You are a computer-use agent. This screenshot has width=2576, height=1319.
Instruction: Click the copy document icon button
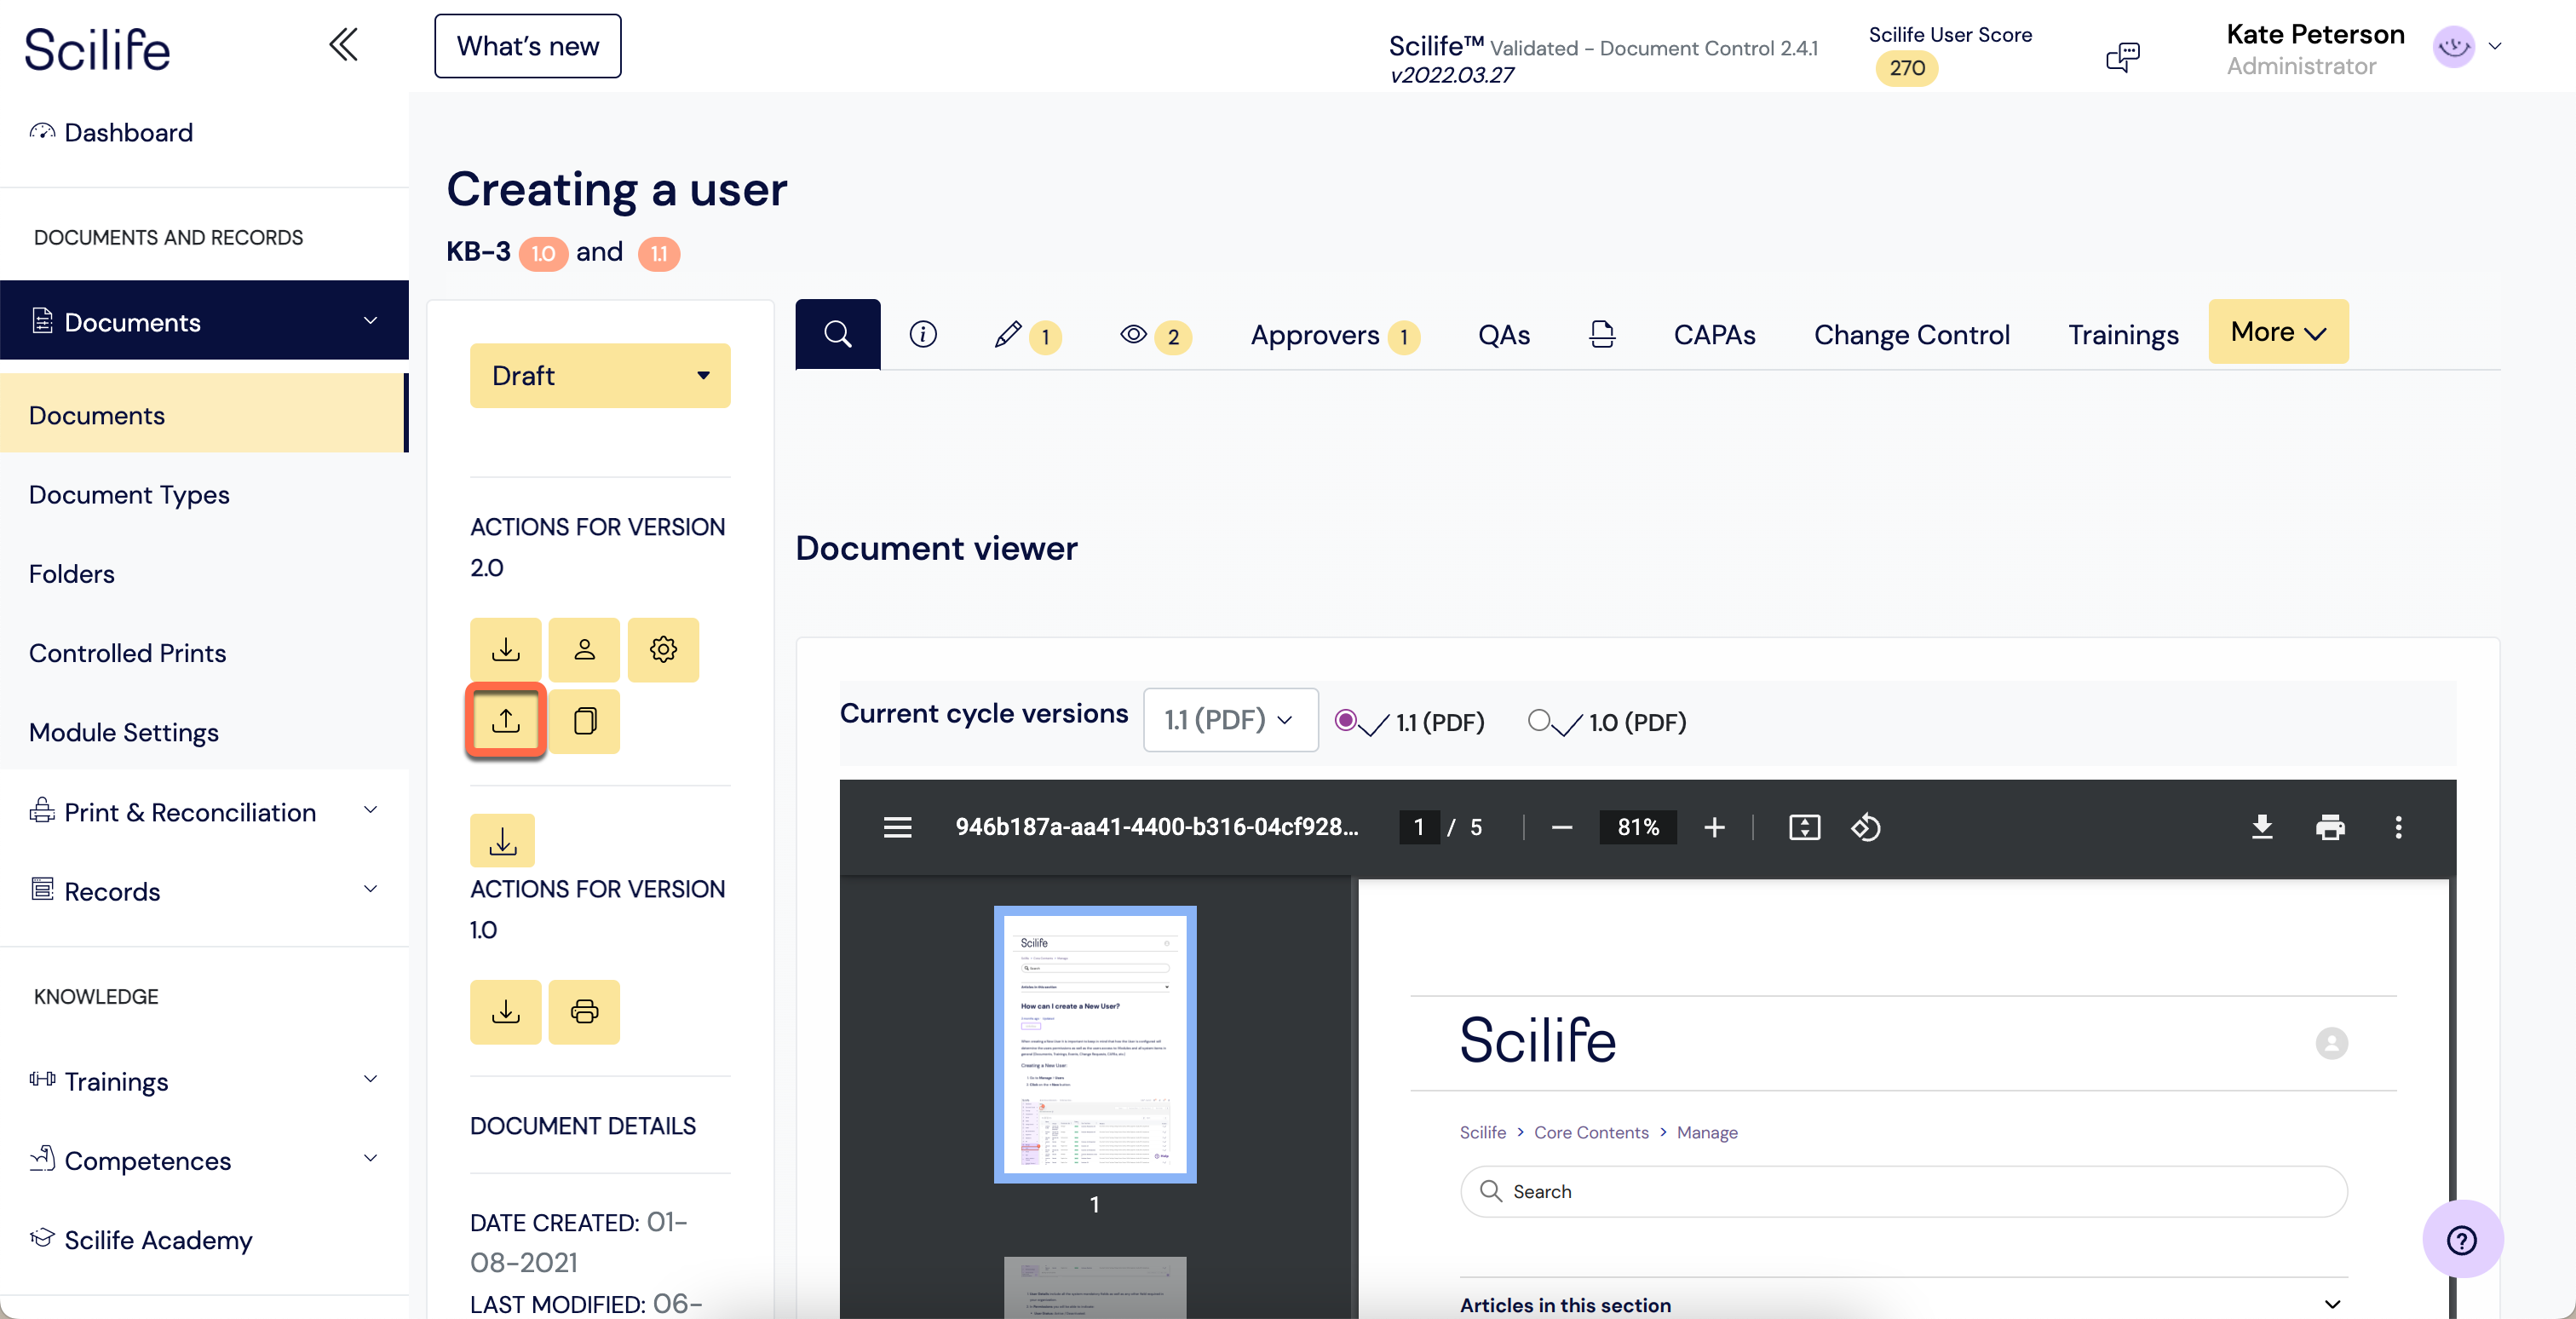(584, 720)
